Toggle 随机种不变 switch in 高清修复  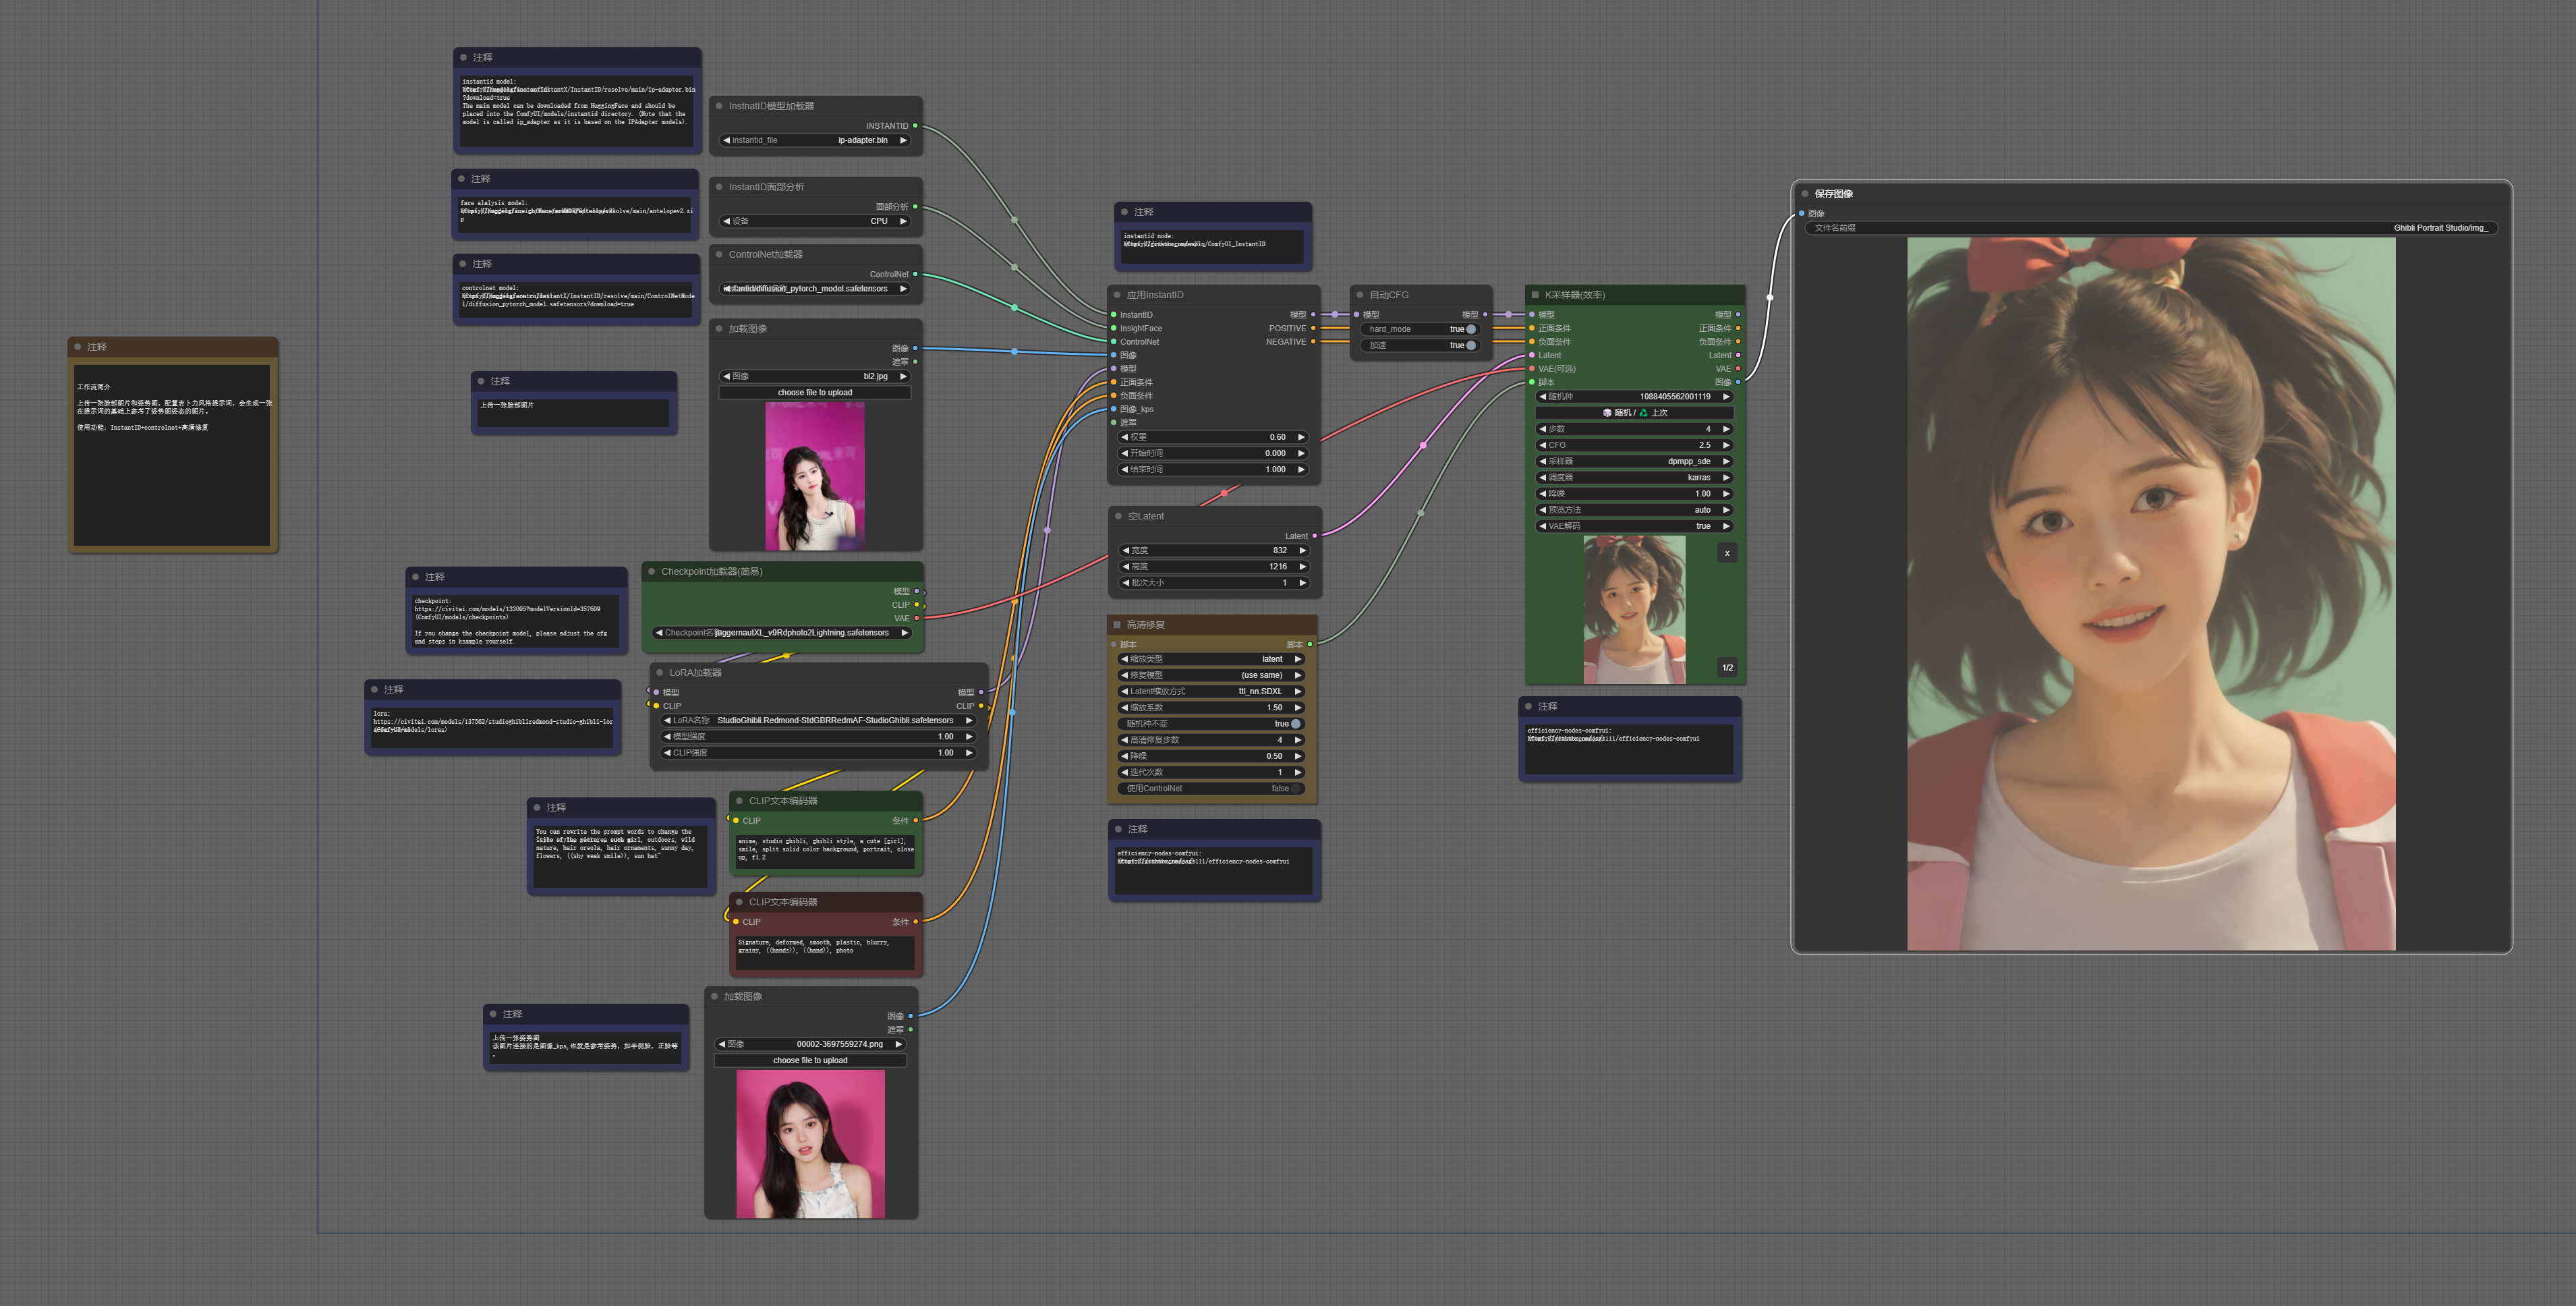point(1296,724)
